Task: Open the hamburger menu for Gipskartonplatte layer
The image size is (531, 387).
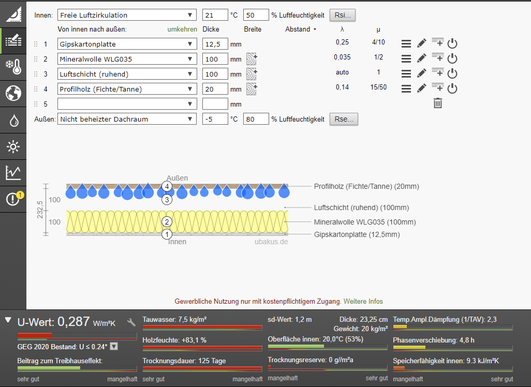Action: 406,44
